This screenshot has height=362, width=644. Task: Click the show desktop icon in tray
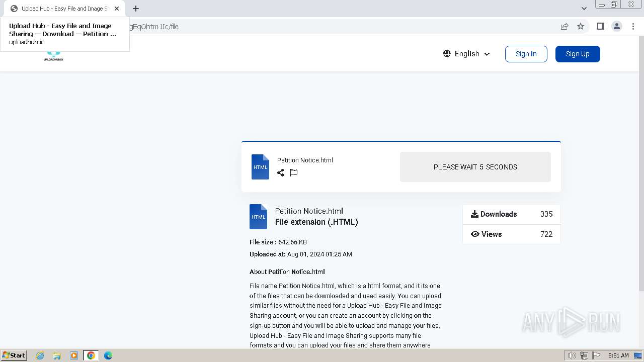click(x=638, y=355)
